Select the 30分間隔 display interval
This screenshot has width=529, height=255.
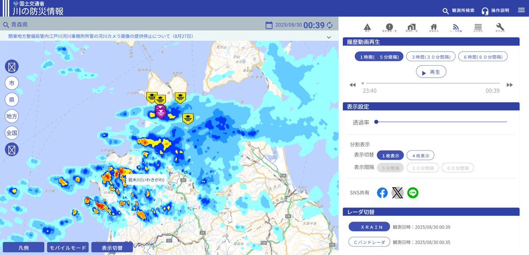tap(423, 167)
